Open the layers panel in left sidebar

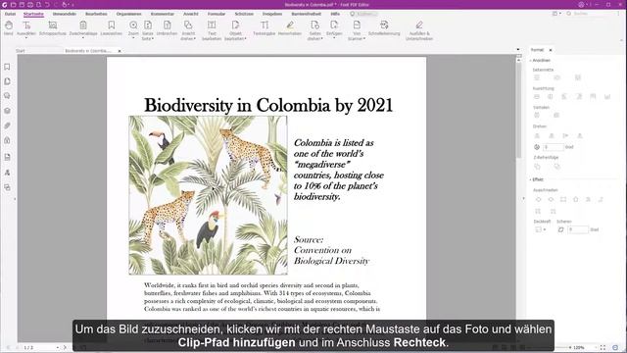click(x=7, y=111)
